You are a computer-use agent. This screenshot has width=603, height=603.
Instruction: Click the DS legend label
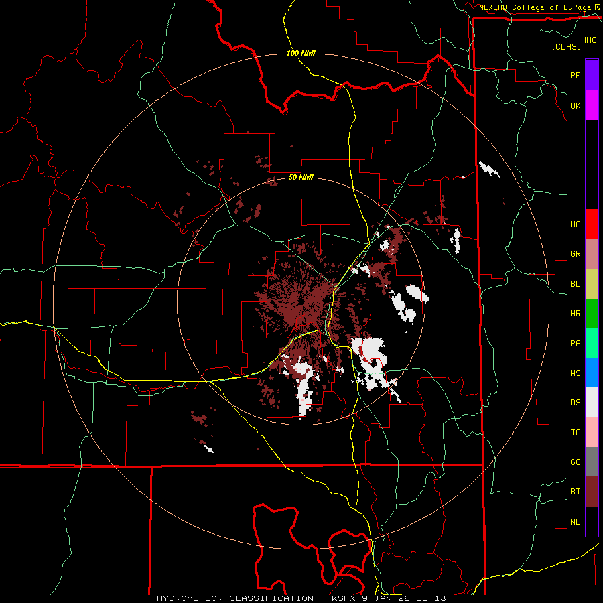(575, 403)
